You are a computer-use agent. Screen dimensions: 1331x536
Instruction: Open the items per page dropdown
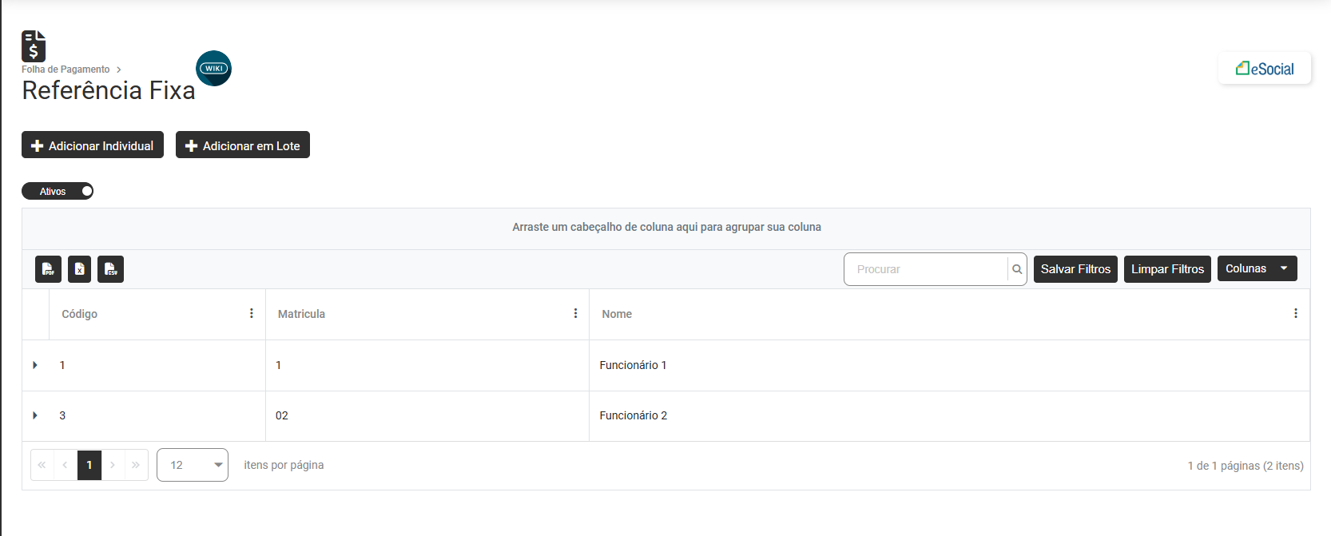[x=193, y=465]
